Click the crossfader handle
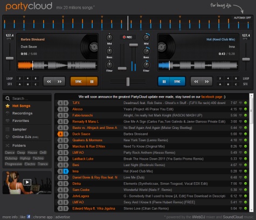The width and height of the screenshot is (256, 220). pos(128,81)
